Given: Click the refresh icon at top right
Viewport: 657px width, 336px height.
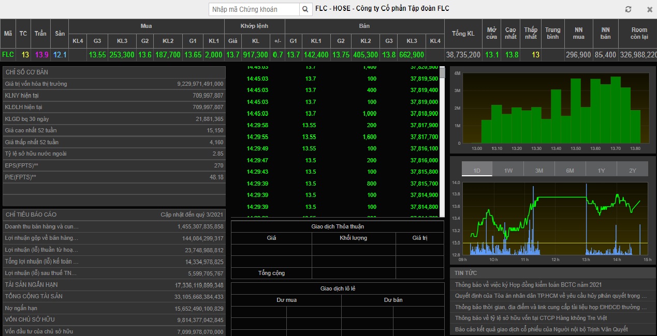Looking at the screenshot, I should click(629, 9).
